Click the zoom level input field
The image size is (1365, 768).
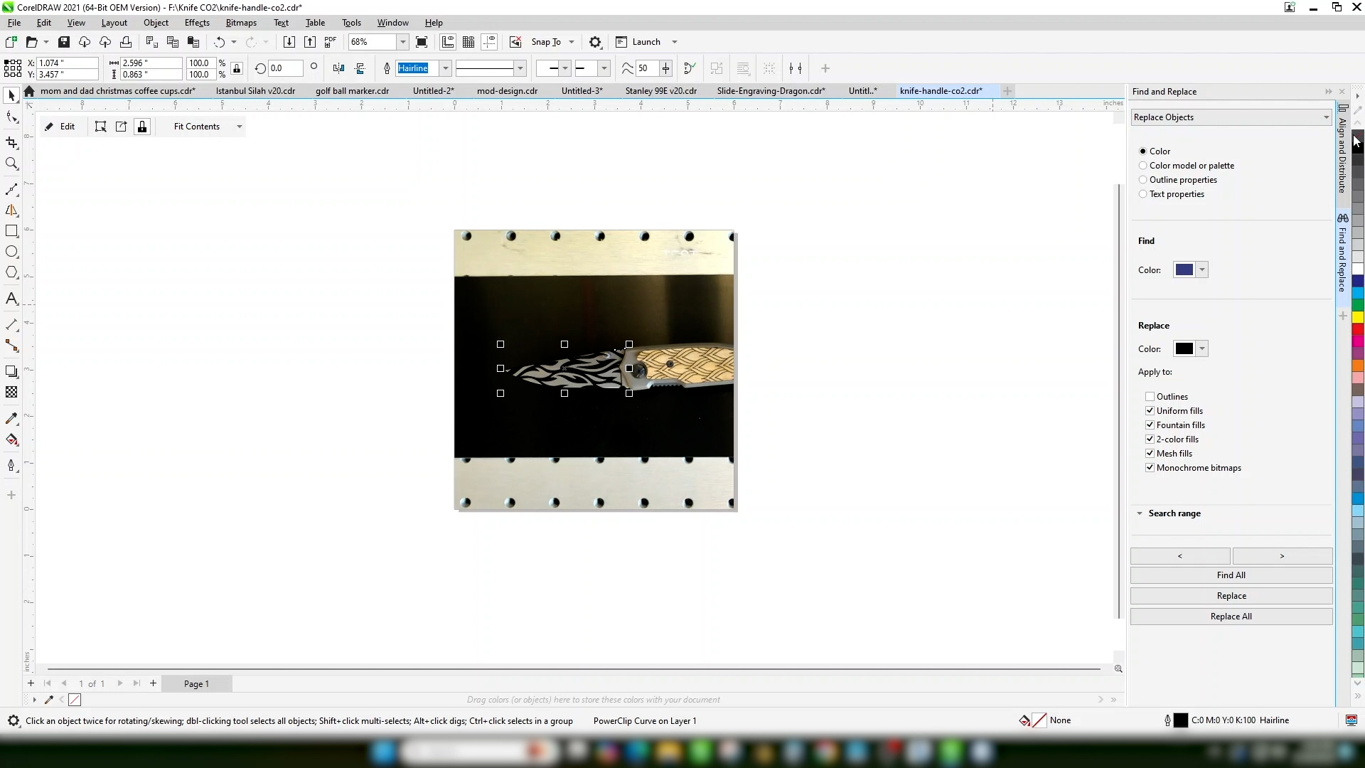coord(371,42)
